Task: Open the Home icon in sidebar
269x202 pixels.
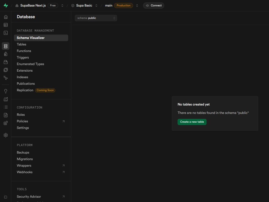Action: (6, 17)
